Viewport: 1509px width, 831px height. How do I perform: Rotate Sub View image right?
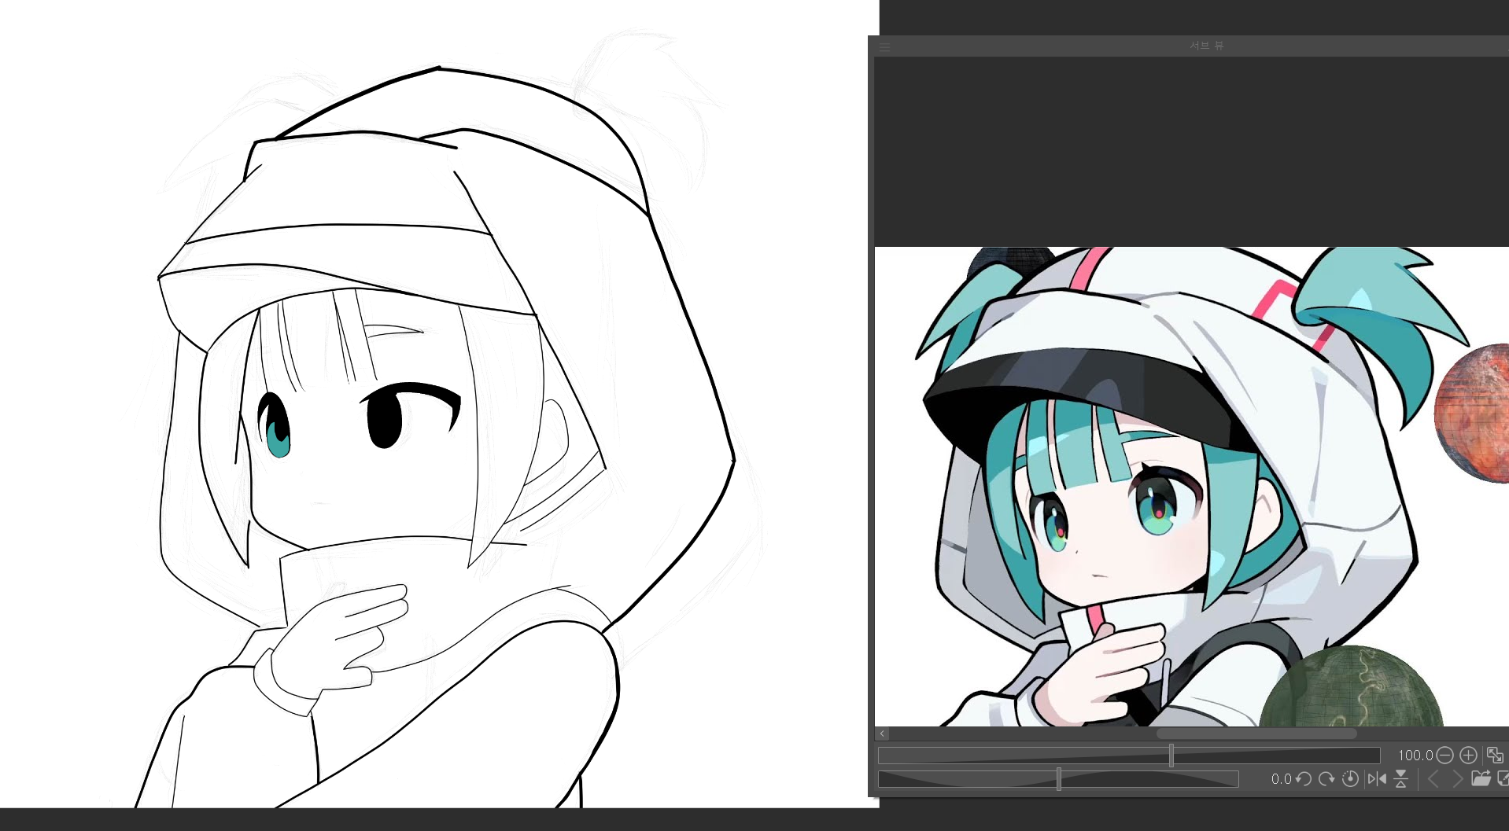point(1326,779)
